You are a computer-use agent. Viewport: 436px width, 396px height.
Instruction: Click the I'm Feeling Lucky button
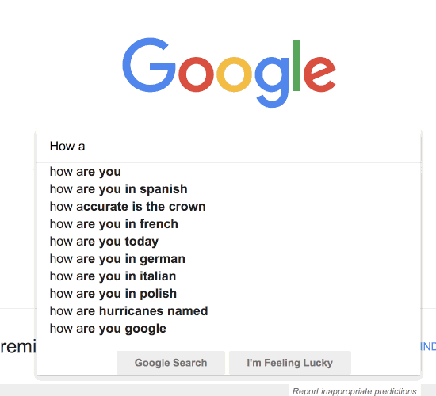[x=290, y=363]
